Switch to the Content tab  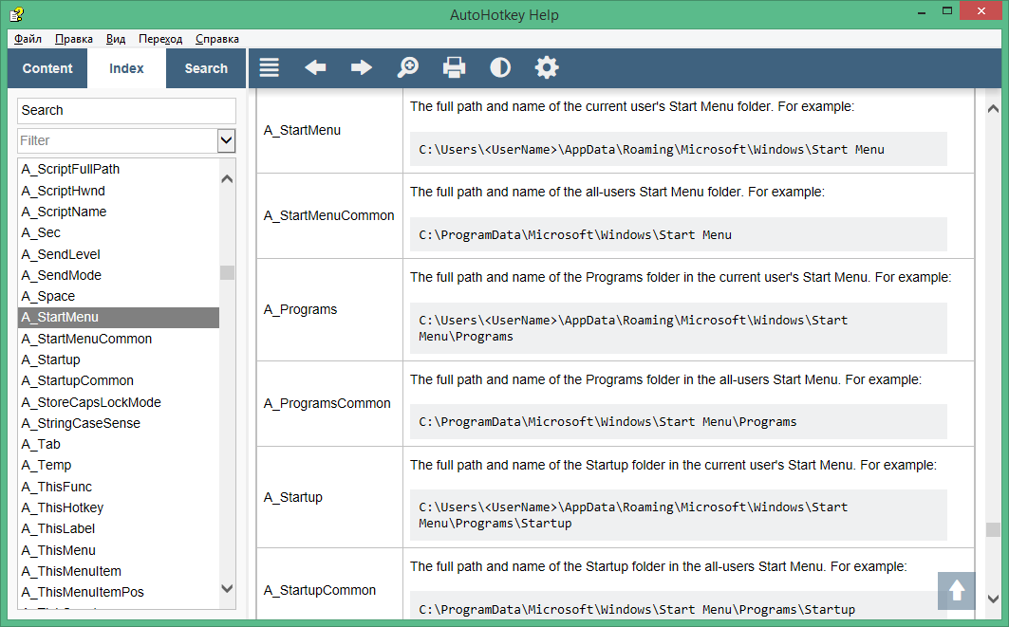[47, 68]
